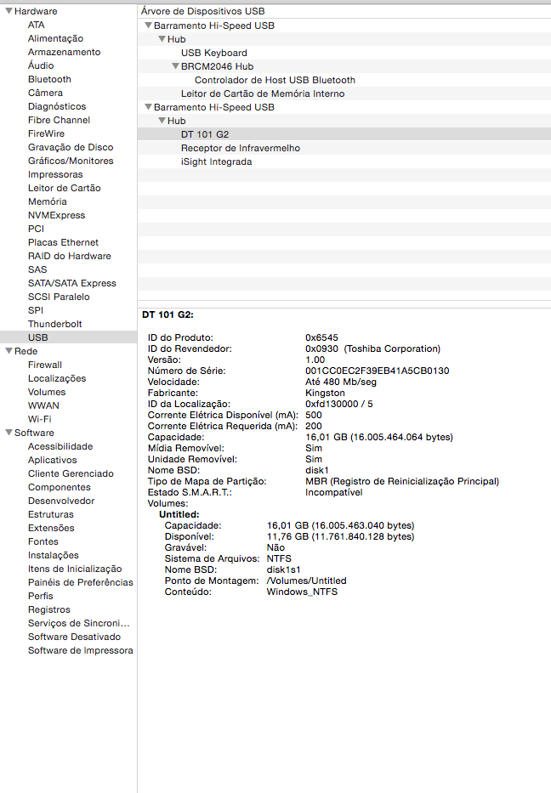Collapse the BRCM2046 Hub triangle
Viewport: 551px width, 793px height.
tap(175, 66)
